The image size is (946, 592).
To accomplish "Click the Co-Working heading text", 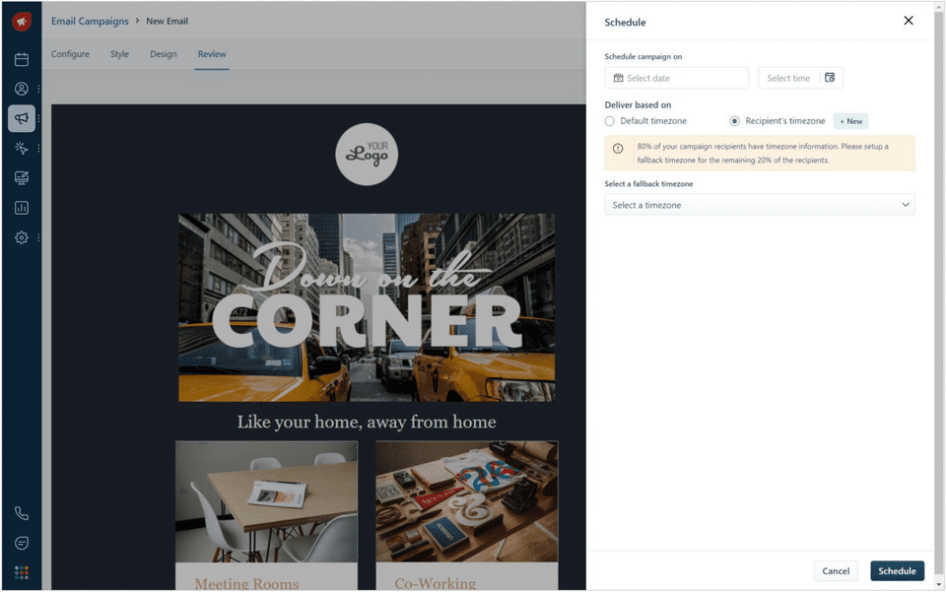I will 436,583.
